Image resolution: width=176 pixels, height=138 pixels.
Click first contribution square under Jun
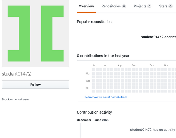click(94, 70)
